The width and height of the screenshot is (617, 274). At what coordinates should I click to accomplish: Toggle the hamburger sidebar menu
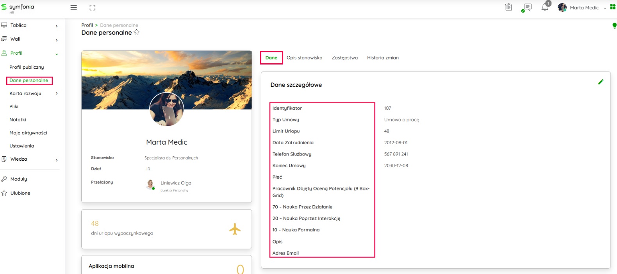coord(73,7)
